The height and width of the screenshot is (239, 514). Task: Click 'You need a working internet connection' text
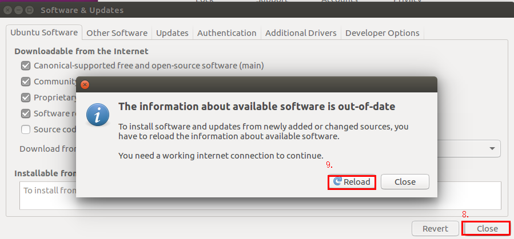tap(221, 155)
